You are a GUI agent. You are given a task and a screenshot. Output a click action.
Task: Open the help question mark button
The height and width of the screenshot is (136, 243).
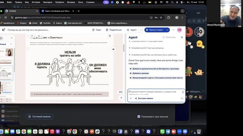pyautogui.click(x=121, y=98)
